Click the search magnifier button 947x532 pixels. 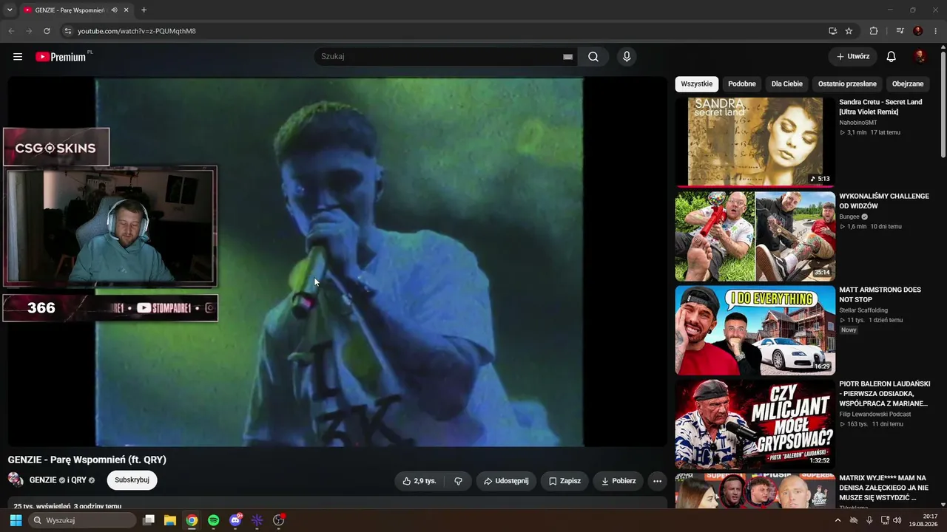pos(593,57)
